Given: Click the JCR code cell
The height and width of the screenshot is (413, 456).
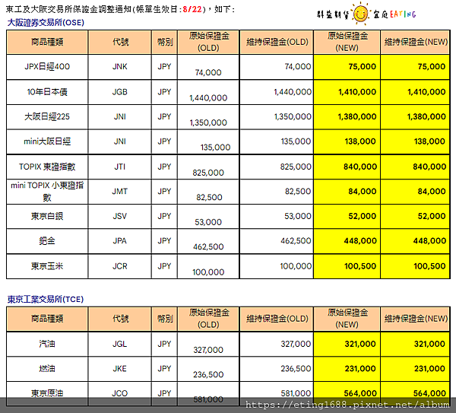Looking at the screenshot, I should 120,266.
